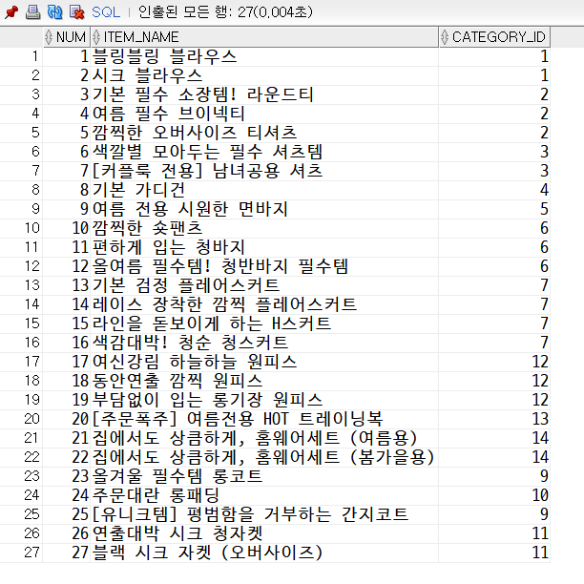
Task: Sort by the ITEM_NAME column header
Action: point(264,37)
